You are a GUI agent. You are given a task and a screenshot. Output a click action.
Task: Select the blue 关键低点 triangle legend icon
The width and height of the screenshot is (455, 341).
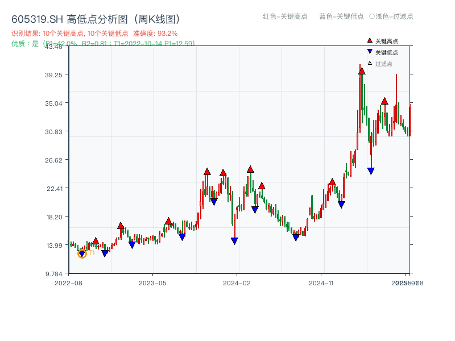pyautogui.click(x=370, y=51)
